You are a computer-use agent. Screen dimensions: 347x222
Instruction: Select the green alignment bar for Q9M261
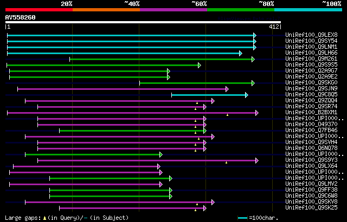pyautogui.click(x=162, y=59)
